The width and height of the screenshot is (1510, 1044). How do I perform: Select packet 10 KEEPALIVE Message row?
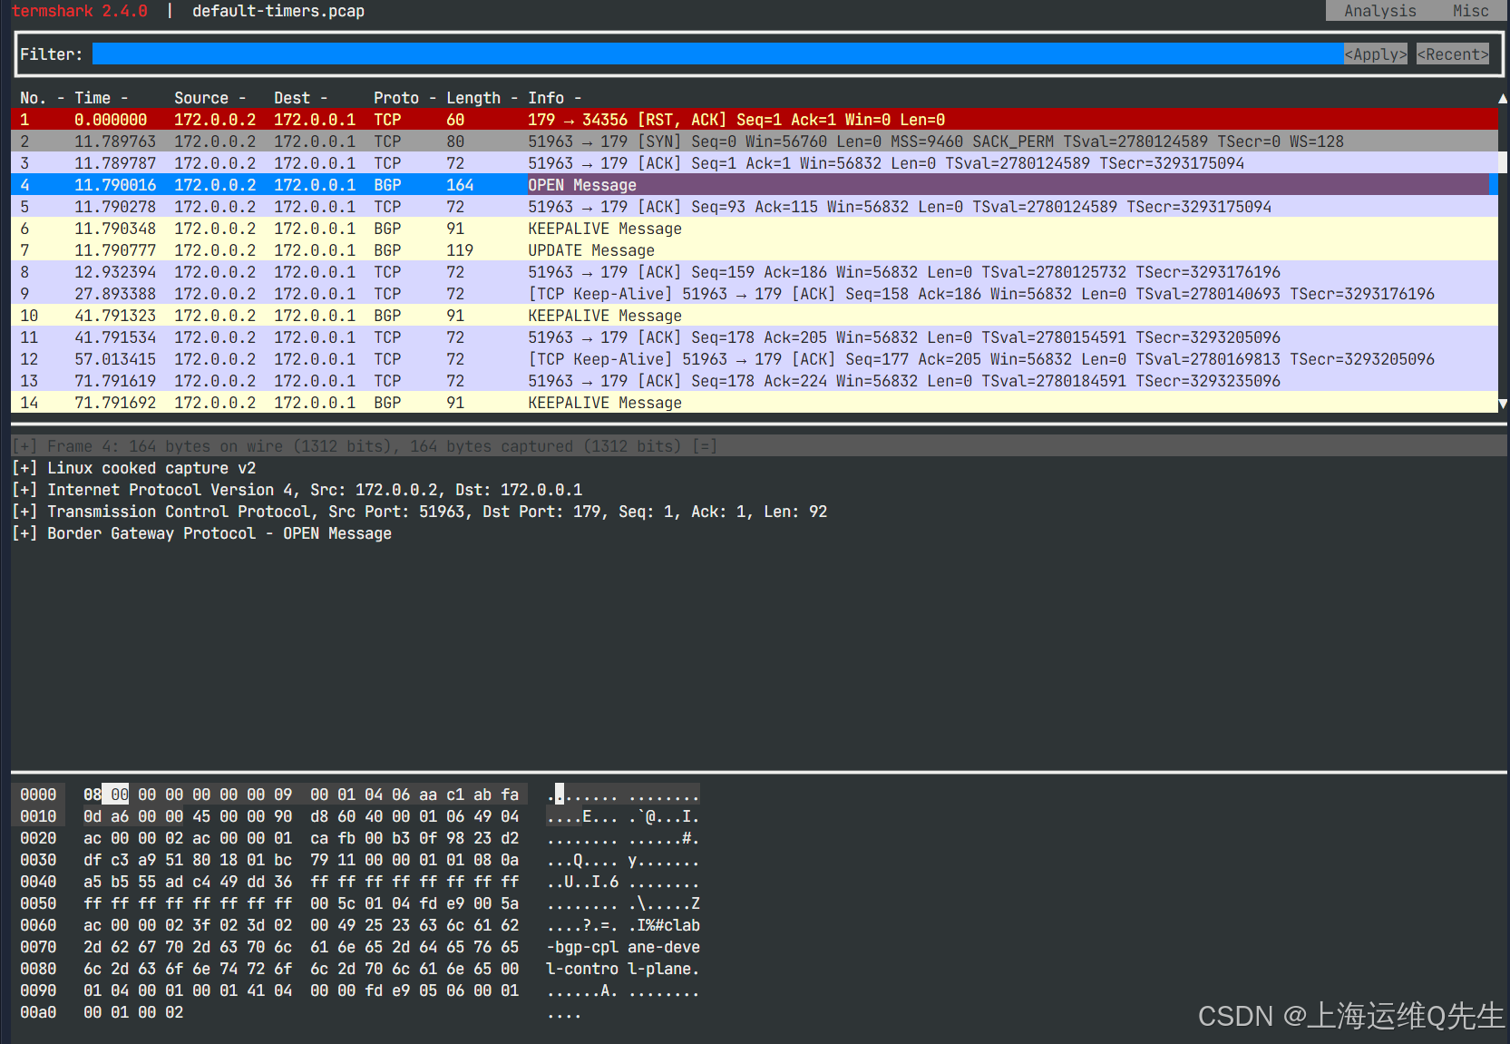pos(755,316)
